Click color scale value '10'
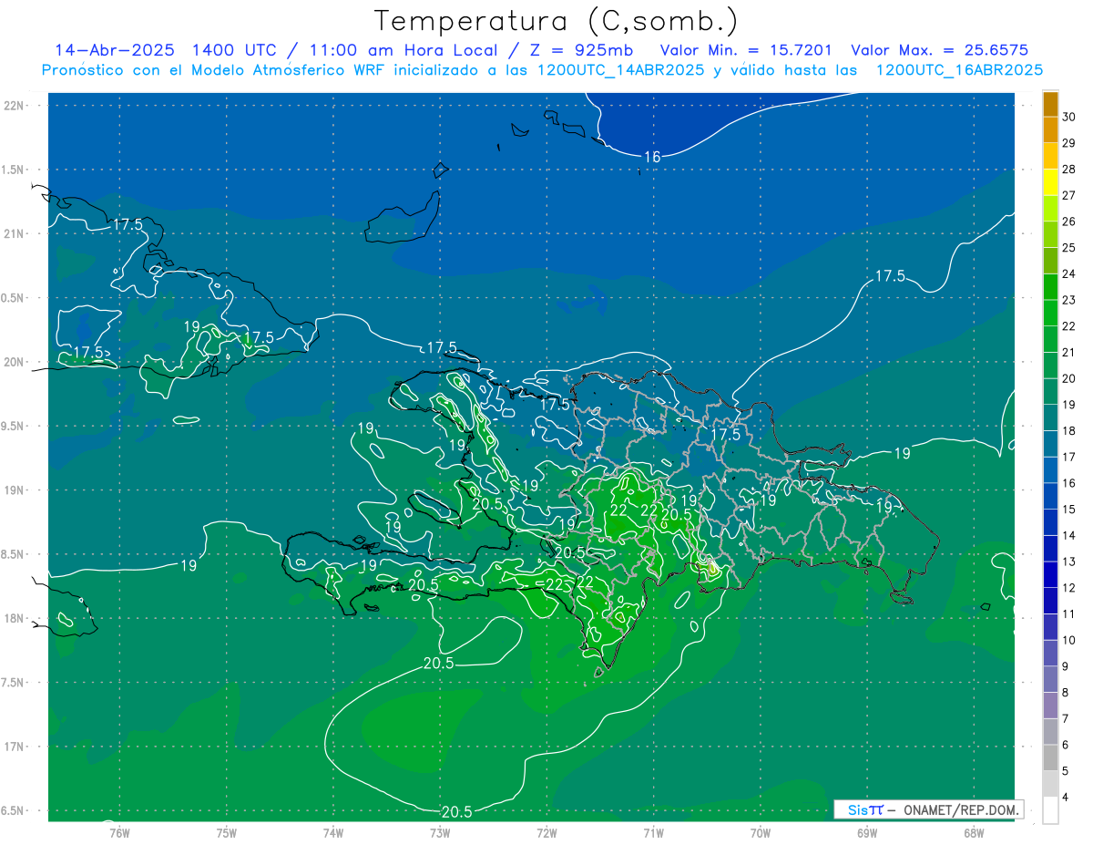1093x845 pixels. [x=1069, y=640]
